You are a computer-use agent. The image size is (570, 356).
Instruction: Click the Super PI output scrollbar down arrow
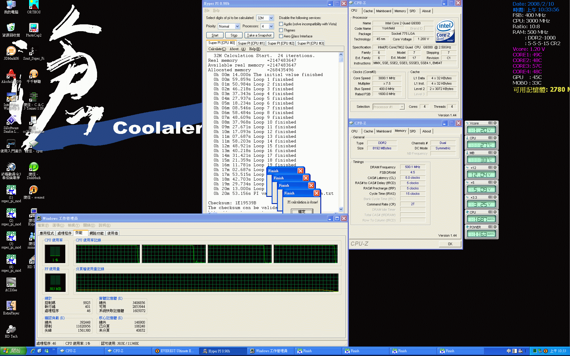tap(341, 209)
